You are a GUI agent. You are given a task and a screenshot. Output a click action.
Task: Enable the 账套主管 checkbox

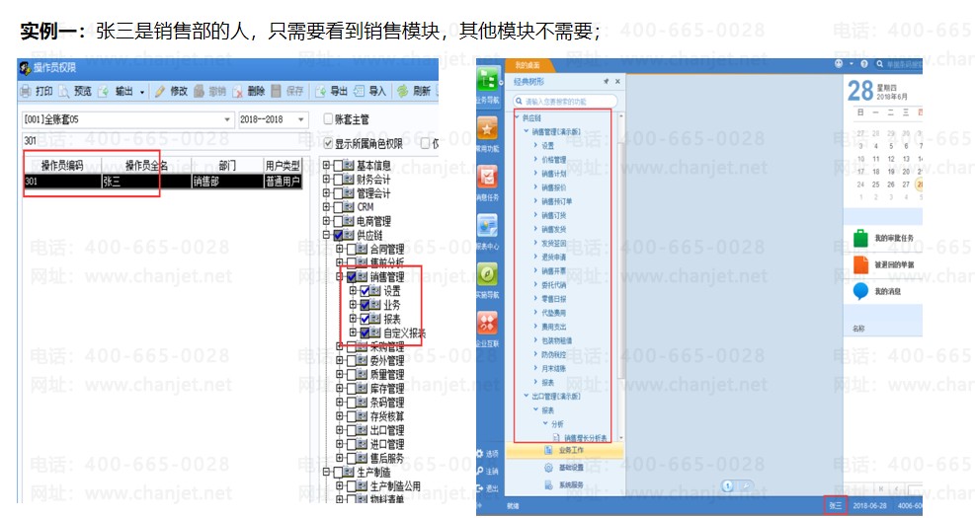(x=329, y=119)
